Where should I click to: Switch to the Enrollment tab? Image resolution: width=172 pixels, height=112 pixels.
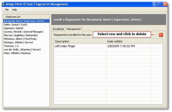point(59,29)
